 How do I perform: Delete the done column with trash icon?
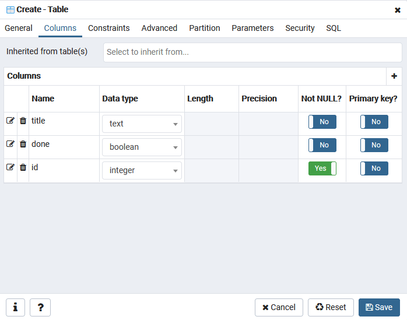[23, 144]
